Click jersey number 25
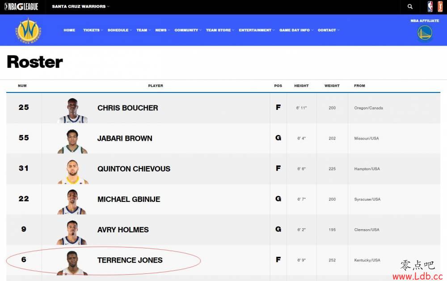 pos(24,107)
